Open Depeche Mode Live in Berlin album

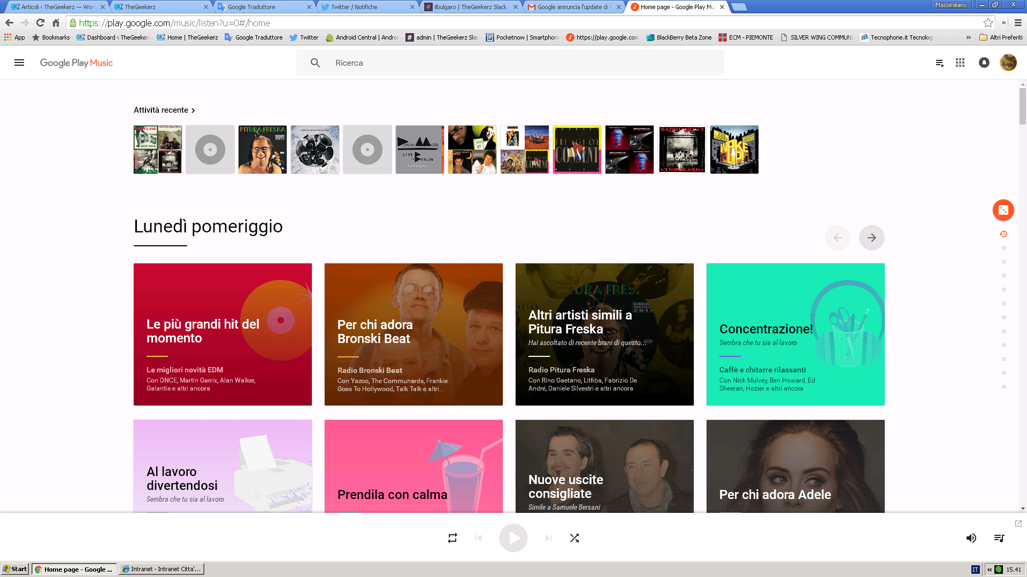point(420,150)
